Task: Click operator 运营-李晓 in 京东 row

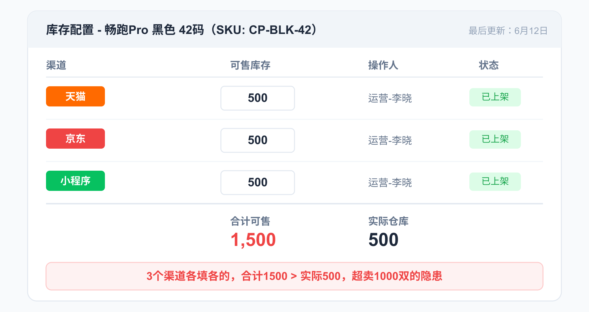Action: (390, 140)
